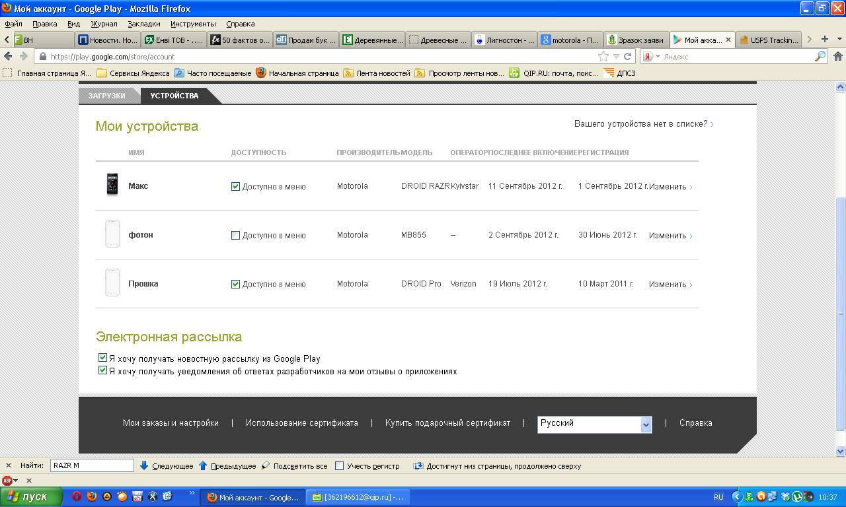Click Изменить for the фотон device
This screenshot has height=507, width=846.
pyautogui.click(x=670, y=236)
